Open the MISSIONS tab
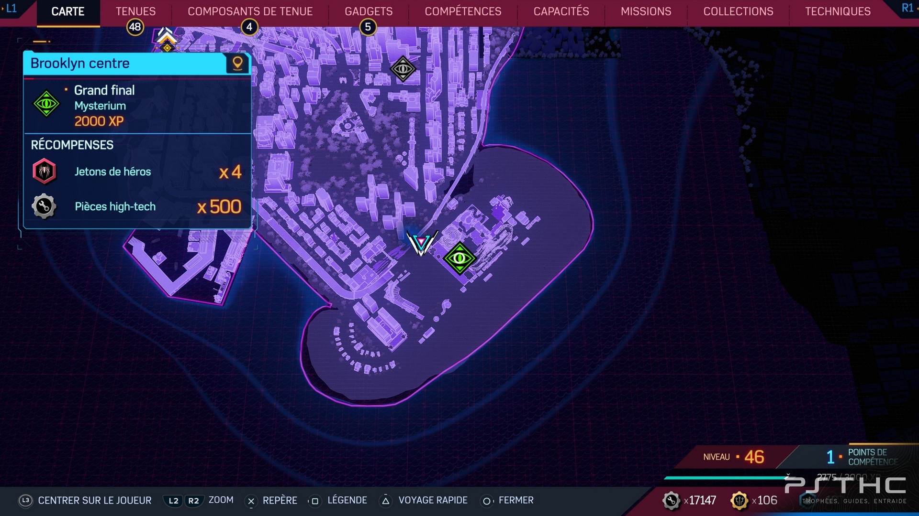Image resolution: width=919 pixels, height=516 pixels. pyautogui.click(x=646, y=11)
